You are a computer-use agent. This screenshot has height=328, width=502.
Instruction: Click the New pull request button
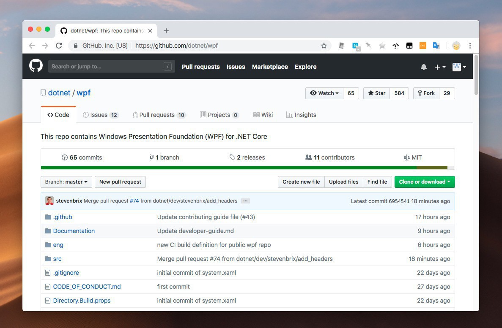click(120, 182)
